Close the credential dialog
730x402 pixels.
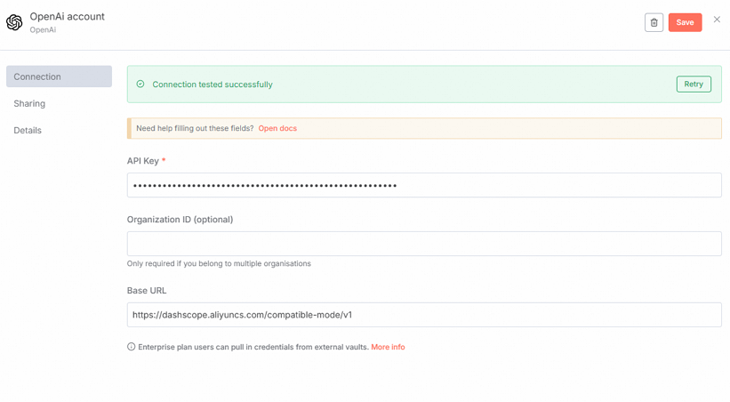[717, 20]
